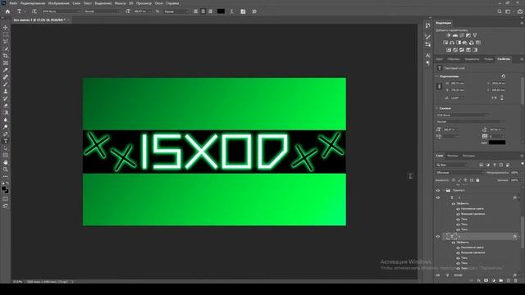Screen dimensions: 525x295
Task: Open font style dropdown in options bar
Action: 103,11
